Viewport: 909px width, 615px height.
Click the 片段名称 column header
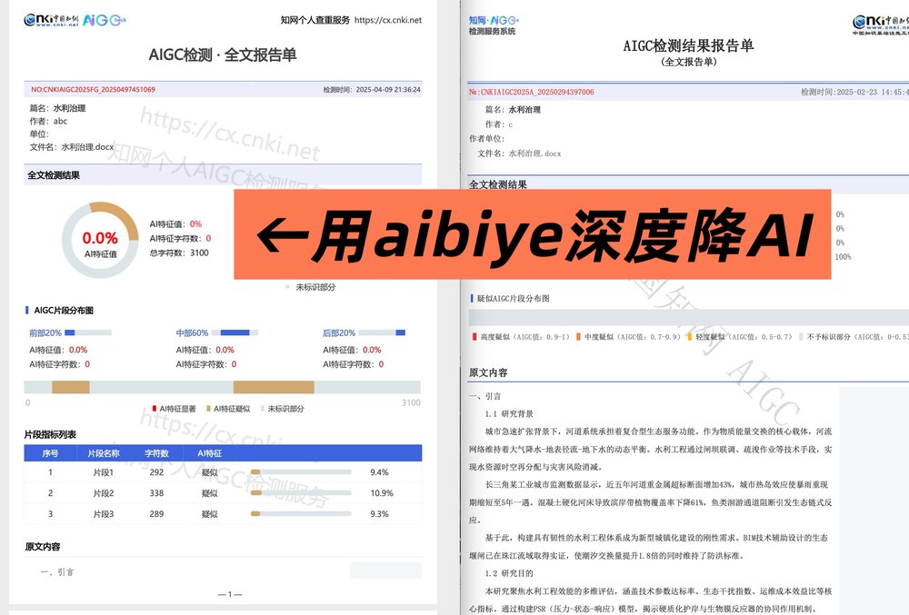tap(104, 453)
